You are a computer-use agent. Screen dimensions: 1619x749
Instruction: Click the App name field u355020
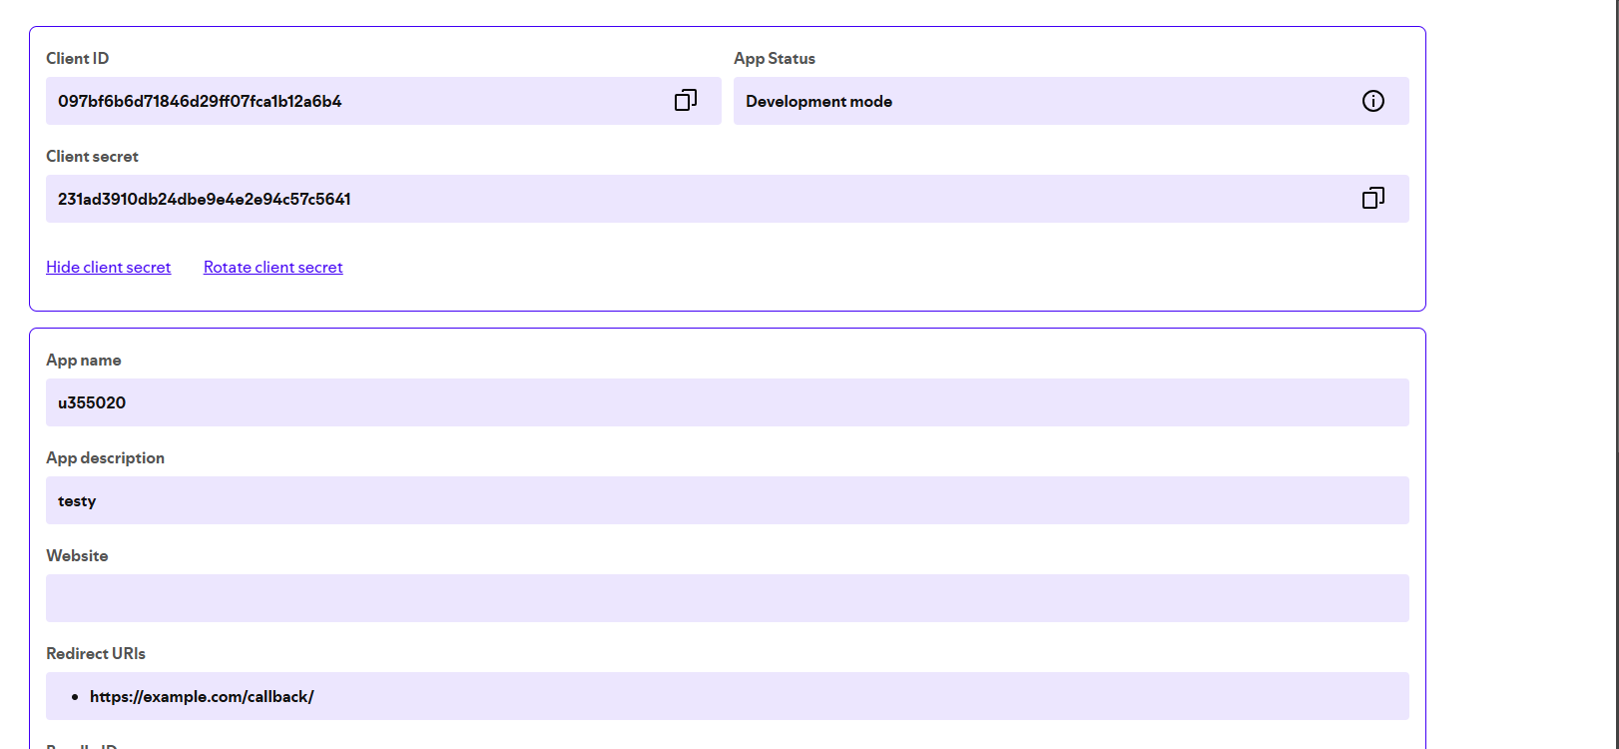click(92, 402)
